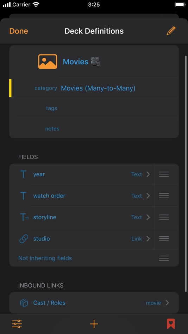Open Cast / Roles inbound link chevron

[167, 303]
